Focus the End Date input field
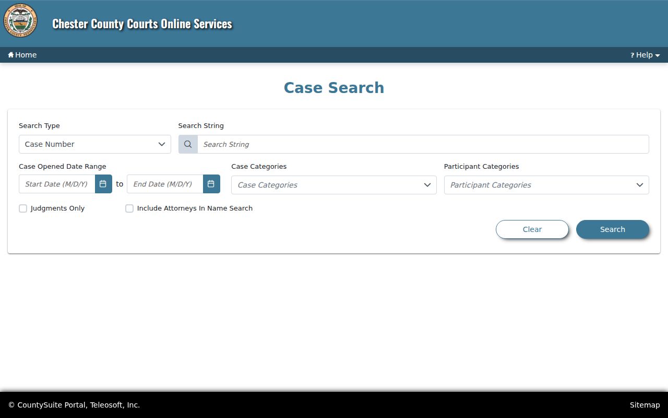Image resolution: width=668 pixels, height=418 pixels. [165, 184]
